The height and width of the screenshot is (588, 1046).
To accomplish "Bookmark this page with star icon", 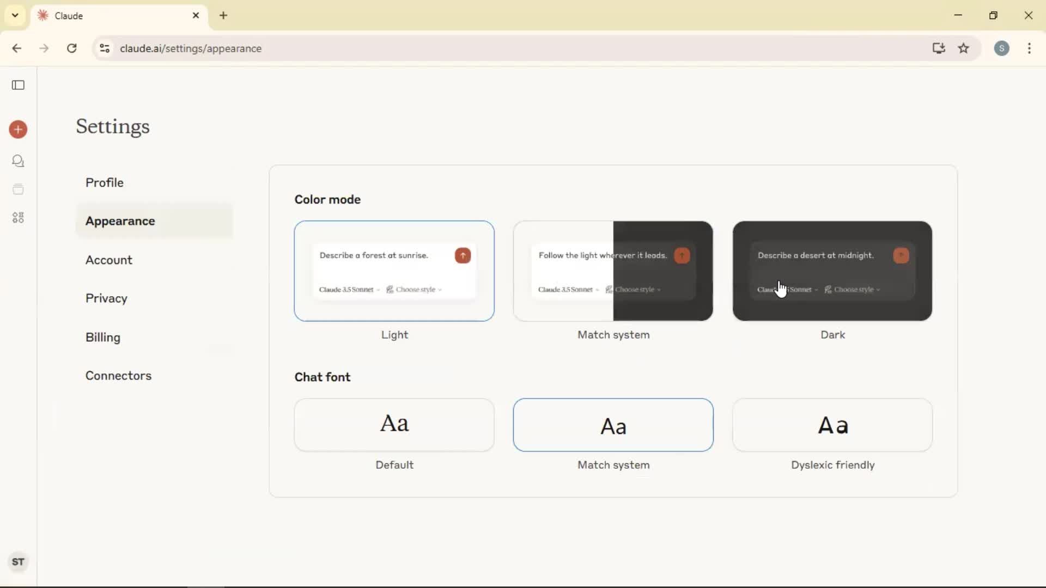I will coord(964,48).
